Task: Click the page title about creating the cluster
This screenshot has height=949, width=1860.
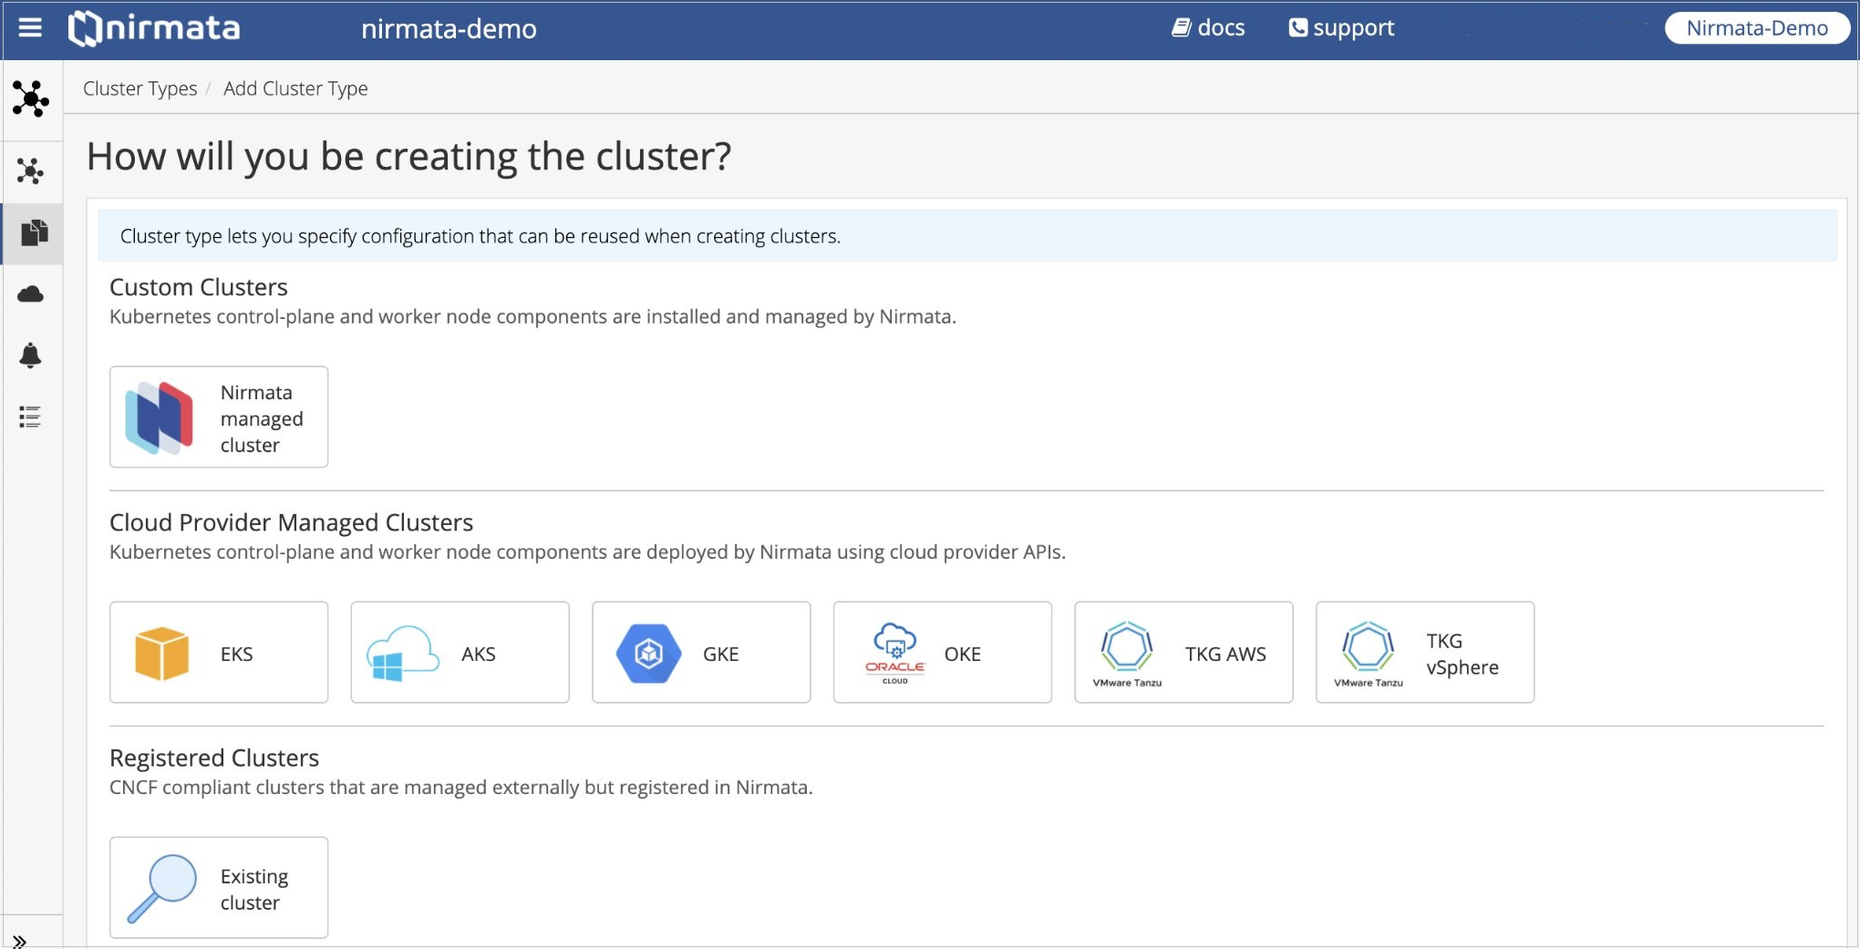Action: click(x=409, y=157)
